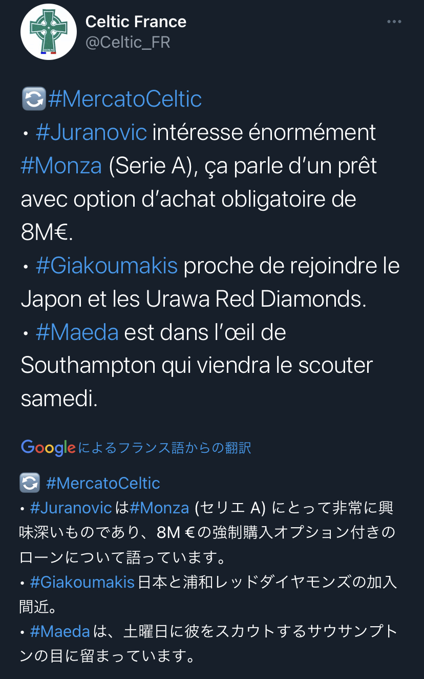Tap the #Giakoumakis hashtag in French text

tap(107, 266)
